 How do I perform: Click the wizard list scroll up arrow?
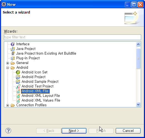138,44
